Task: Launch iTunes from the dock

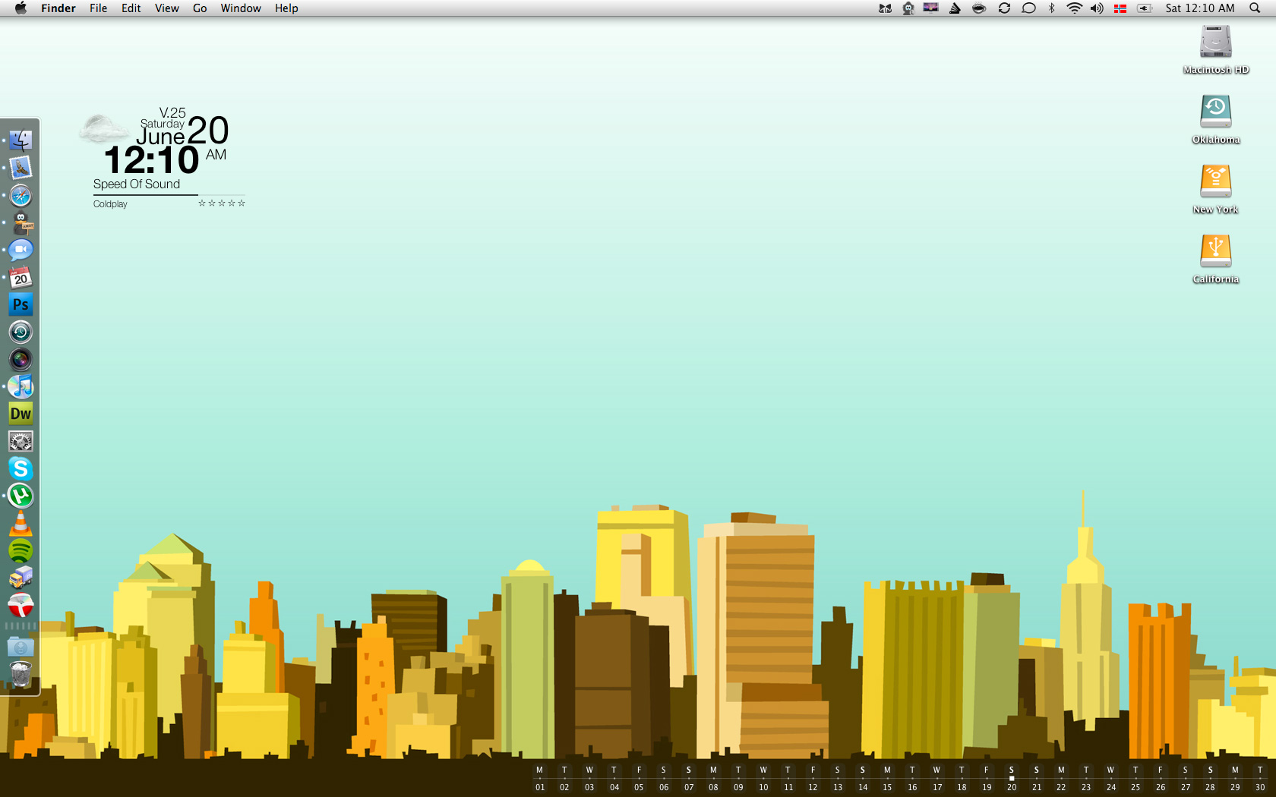Action: 21,387
